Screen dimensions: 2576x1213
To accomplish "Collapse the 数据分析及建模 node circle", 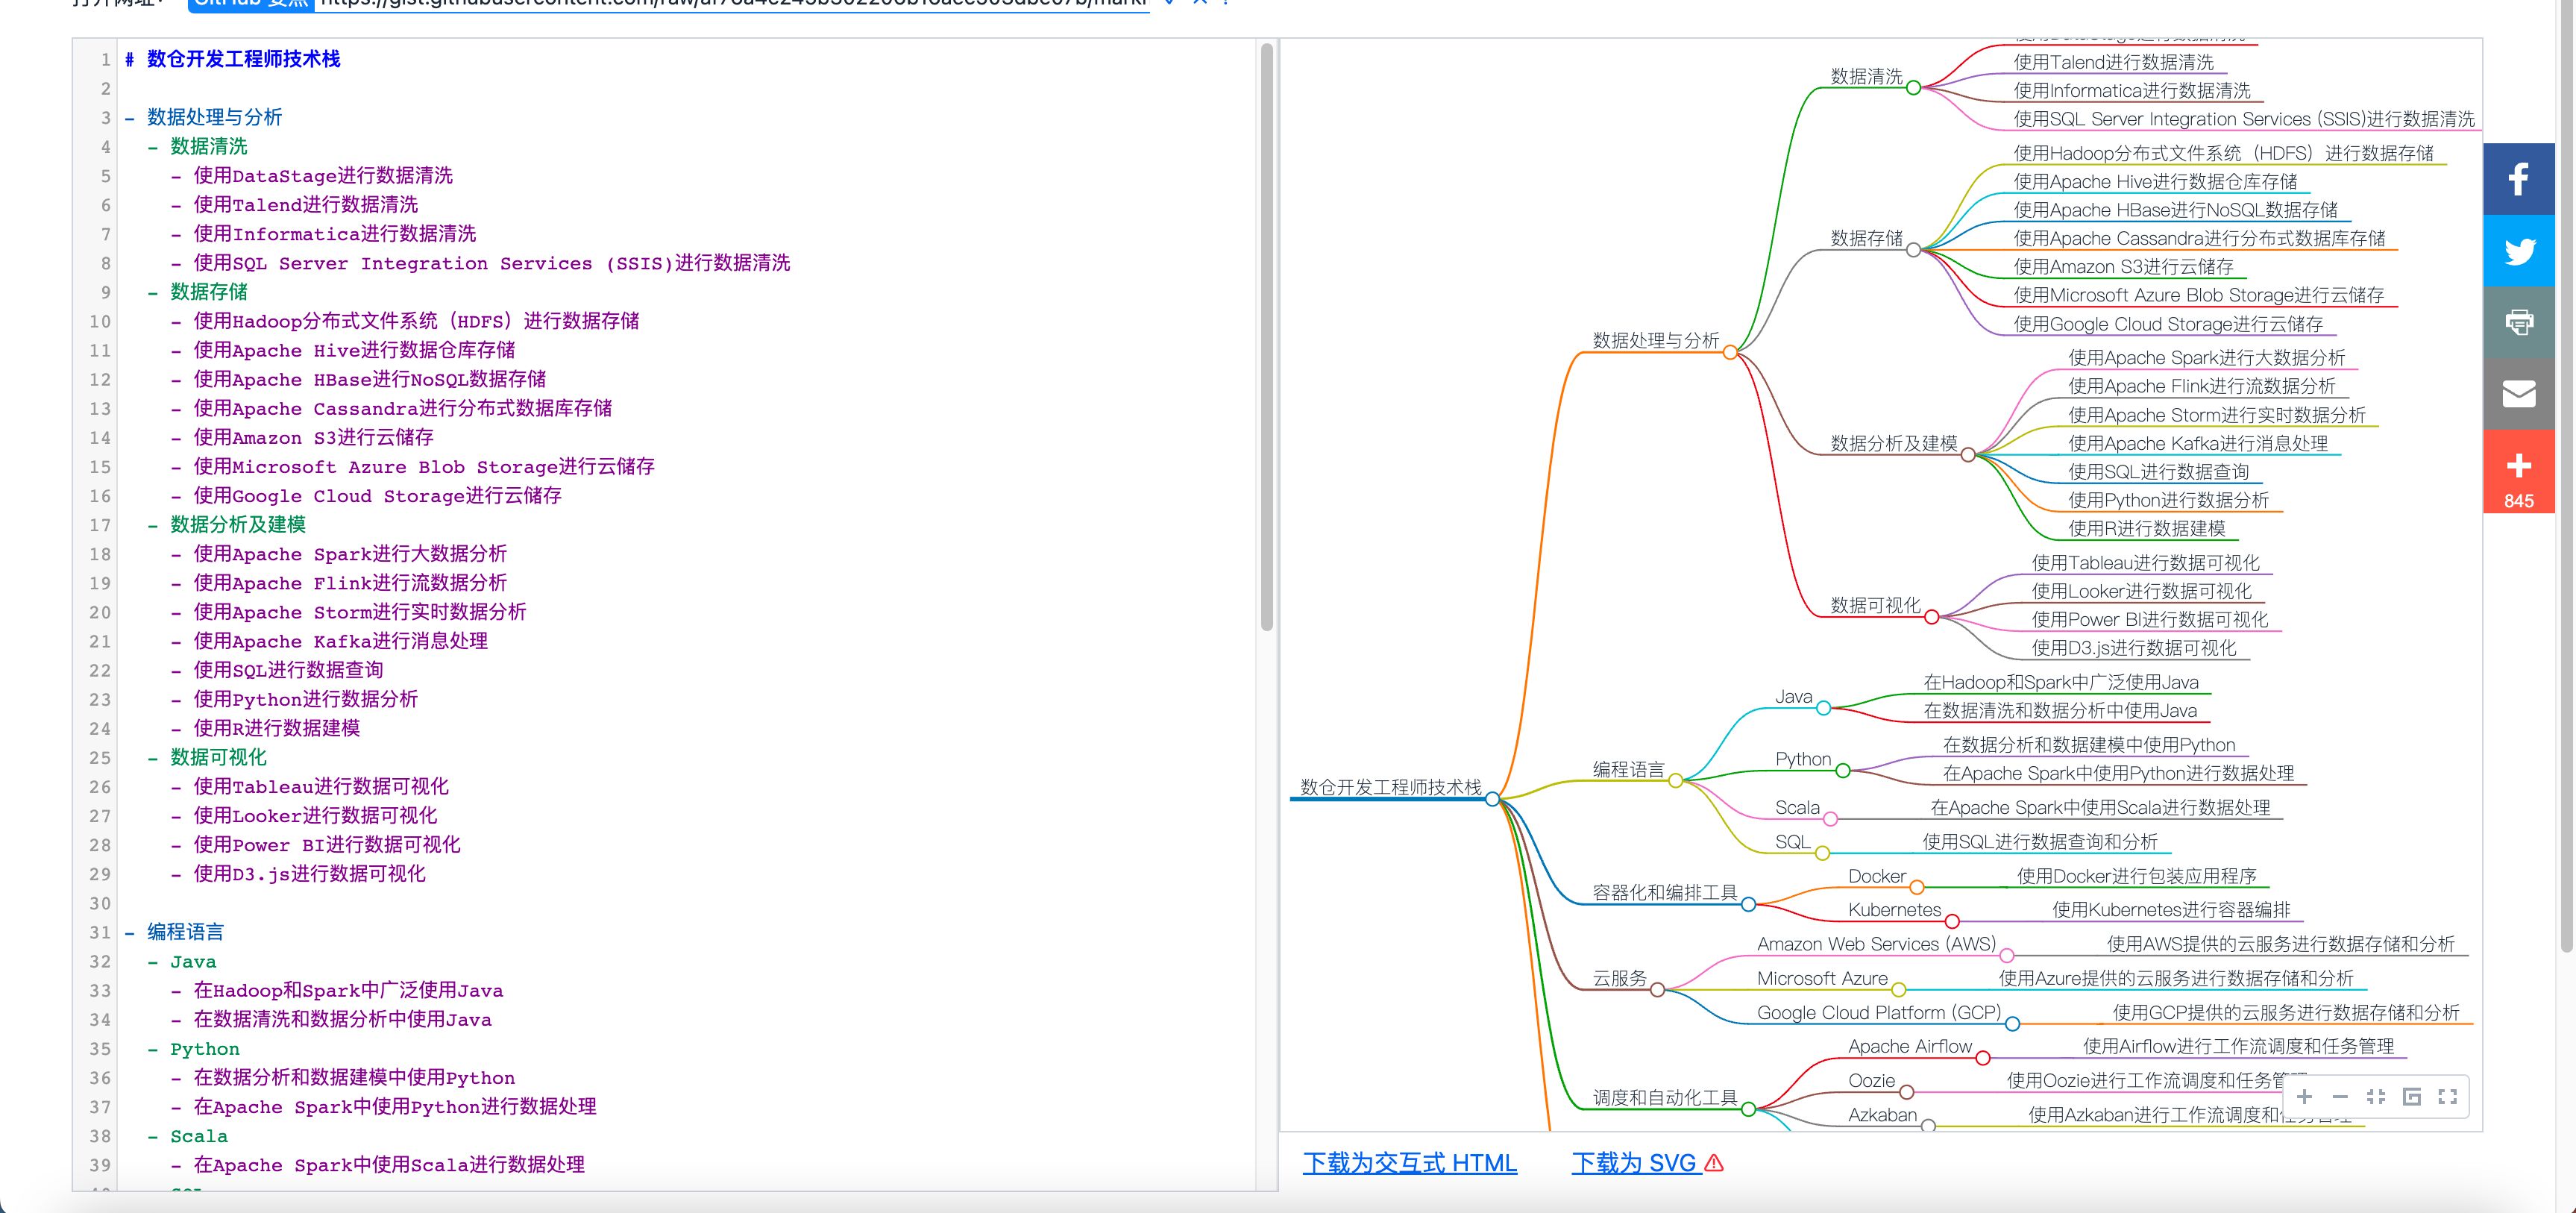I will 1968,455.
